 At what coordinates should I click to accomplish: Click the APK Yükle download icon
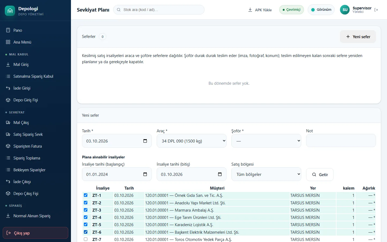pyautogui.click(x=250, y=10)
